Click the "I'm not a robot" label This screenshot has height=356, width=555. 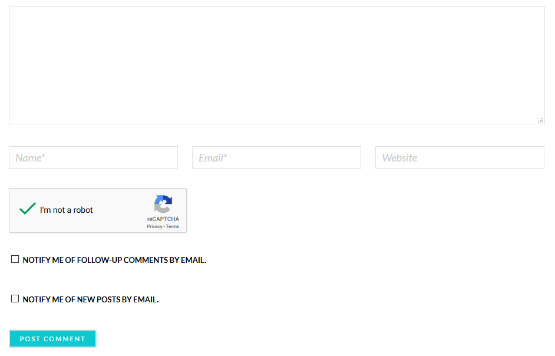[x=67, y=210]
